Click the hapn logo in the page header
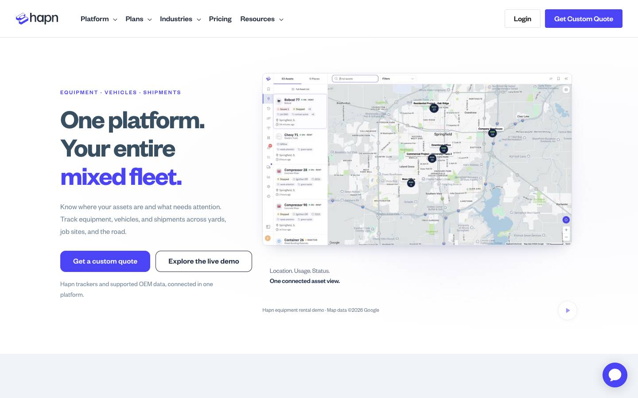The height and width of the screenshot is (398, 638). [x=37, y=19]
